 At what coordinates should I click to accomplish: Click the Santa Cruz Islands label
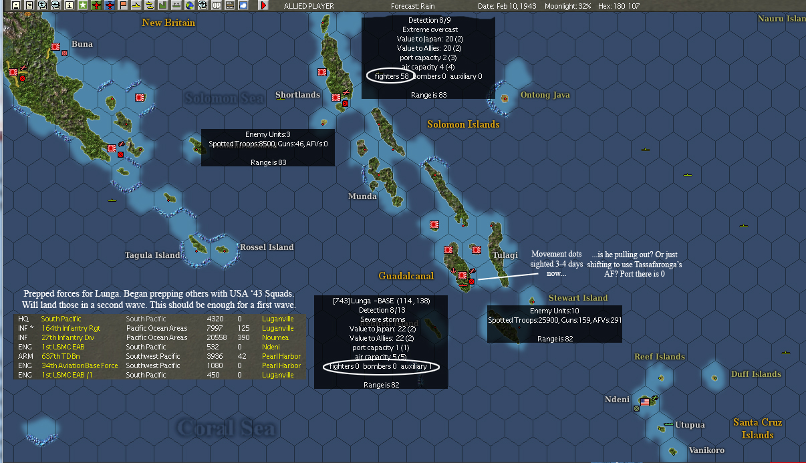pos(757,428)
